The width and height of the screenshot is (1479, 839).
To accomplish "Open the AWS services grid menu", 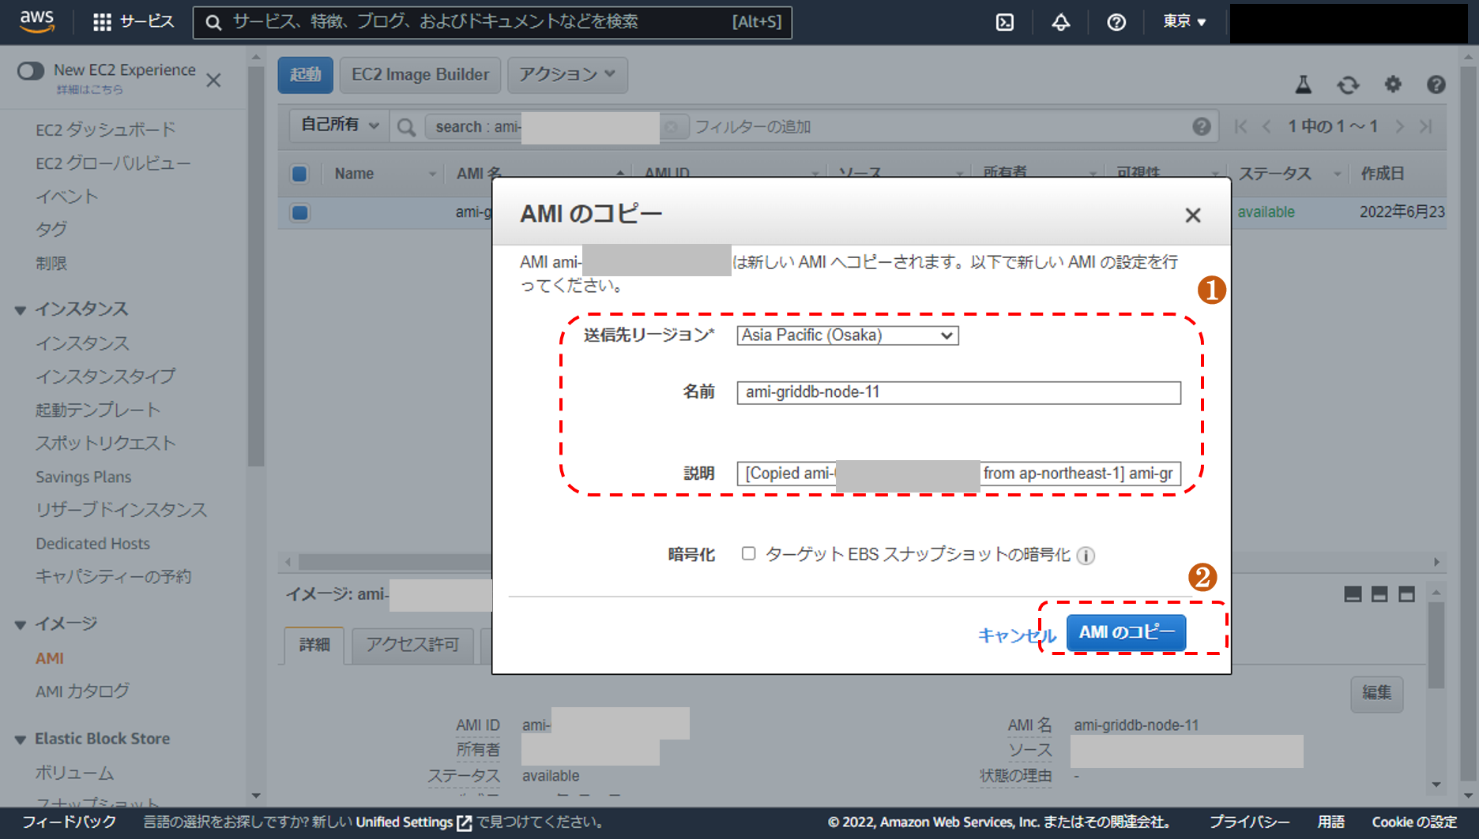I will (x=102, y=22).
